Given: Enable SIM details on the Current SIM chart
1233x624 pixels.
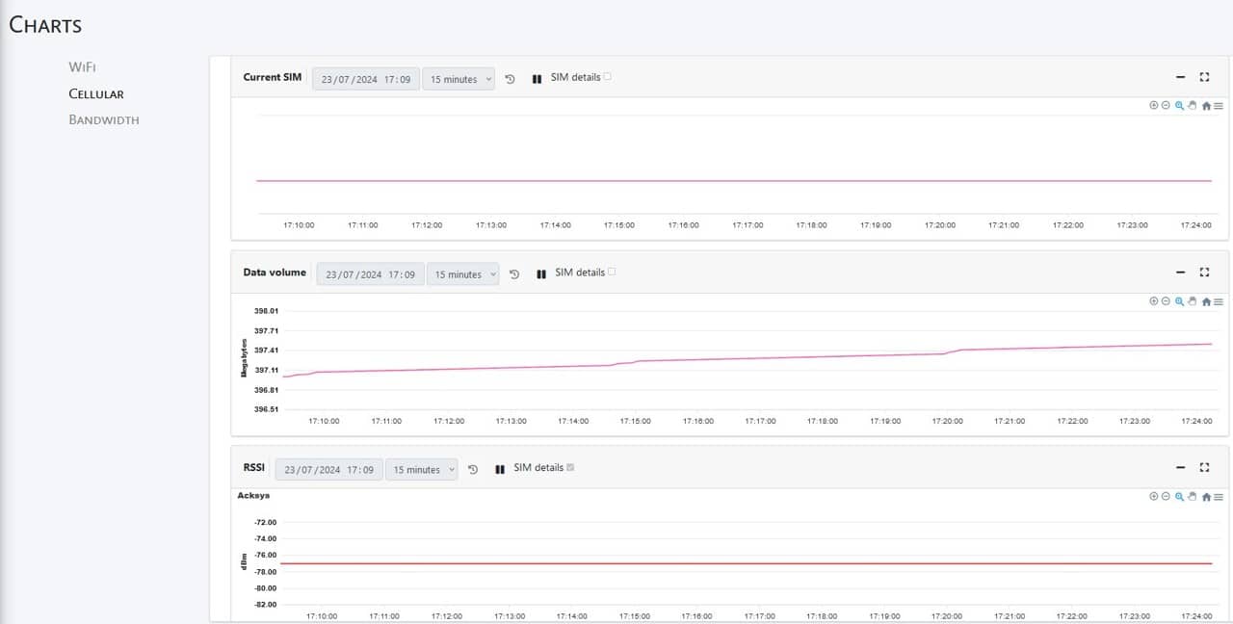Looking at the screenshot, I should (x=609, y=76).
